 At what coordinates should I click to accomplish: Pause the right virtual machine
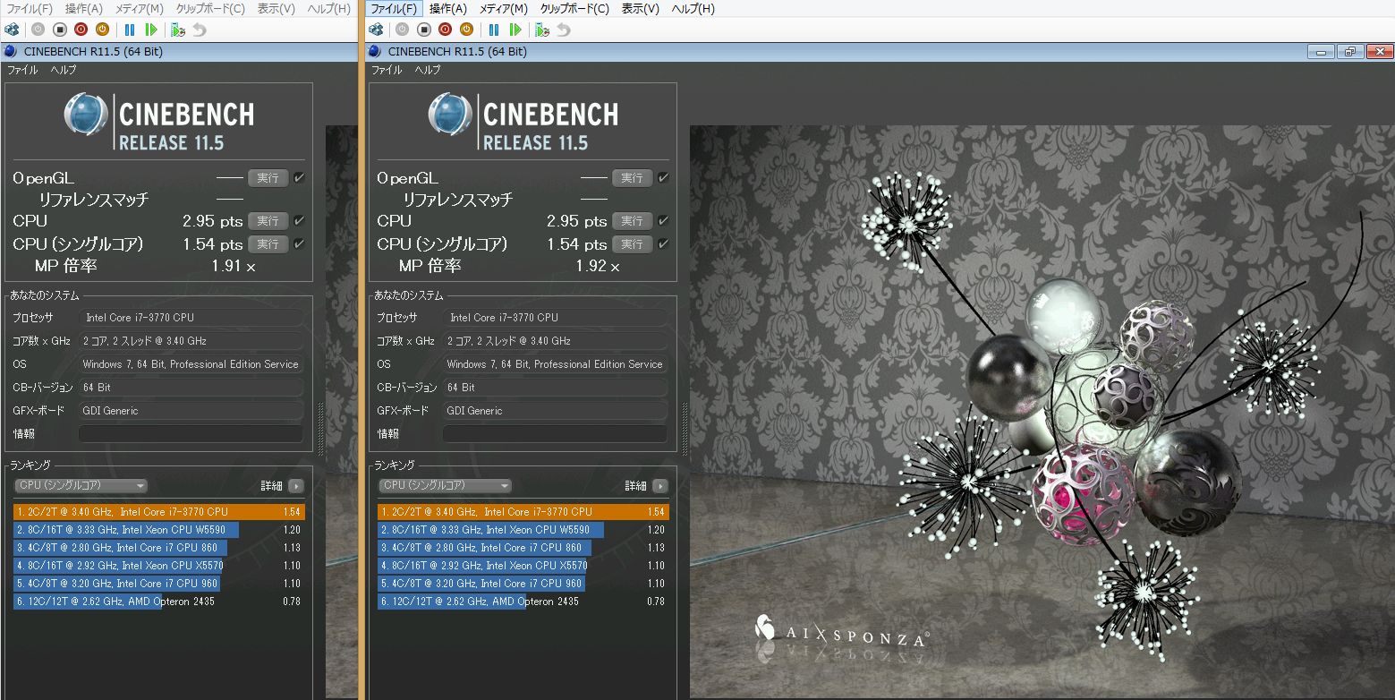click(494, 30)
